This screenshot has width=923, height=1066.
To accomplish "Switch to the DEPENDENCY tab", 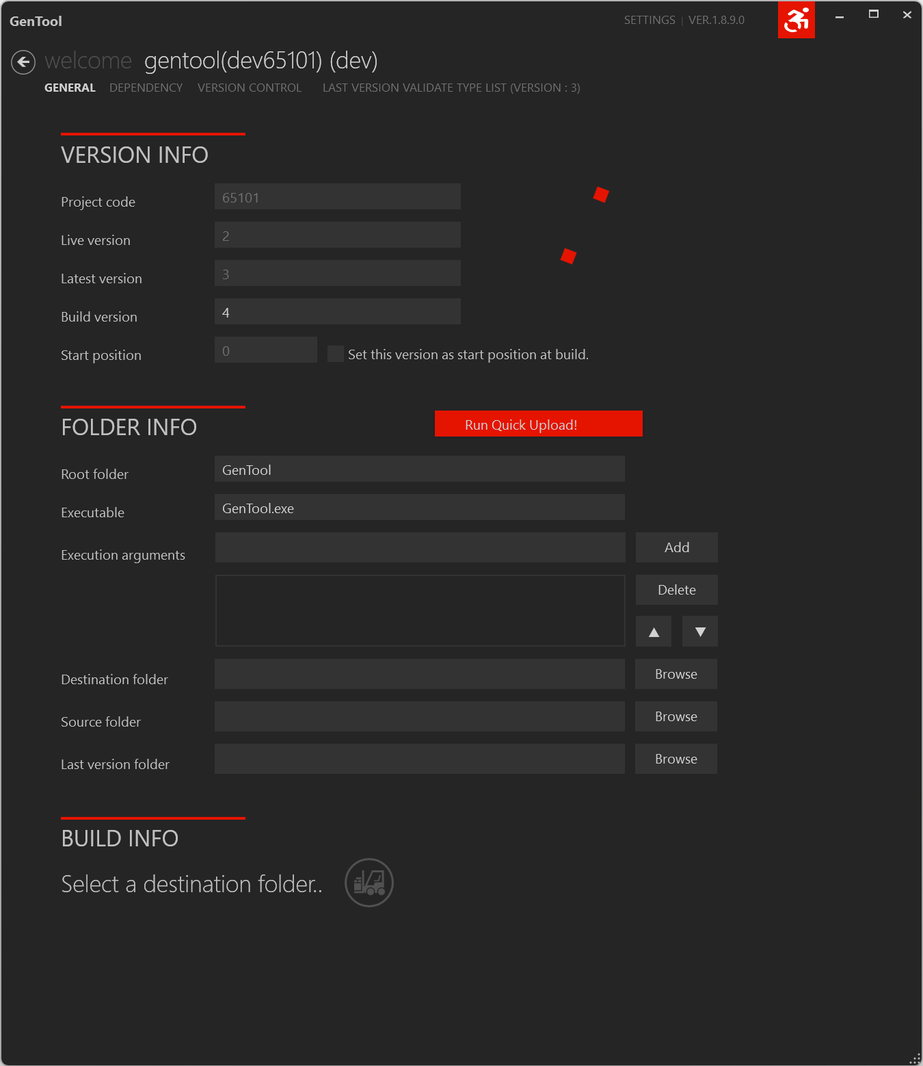I will tap(146, 88).
